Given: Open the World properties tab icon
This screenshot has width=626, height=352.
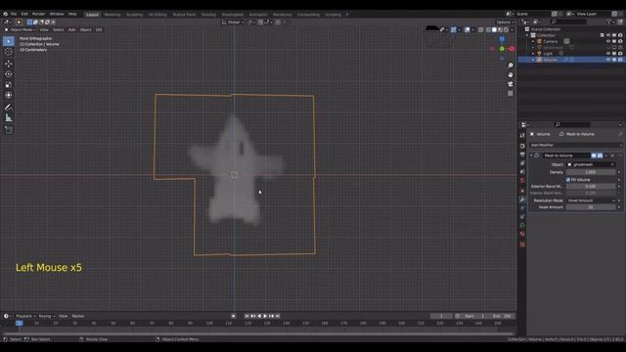Looking at the screenshot, I should point(522,180).
